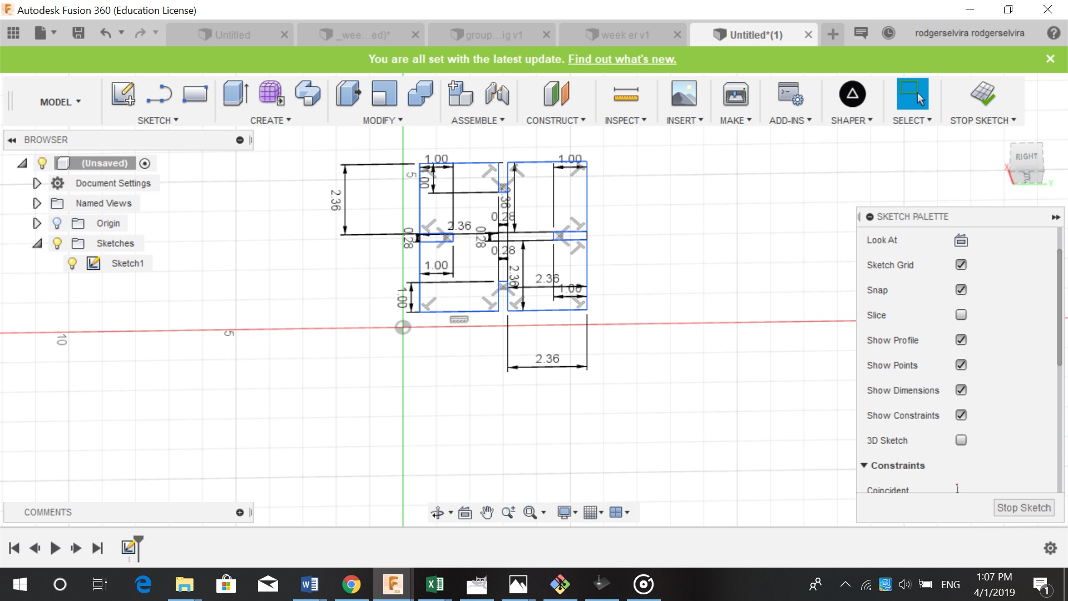The height and width of the screenshot is (601, 1068).
Task: Uncheck the Sketch Grid checkbox
Action: click(961, 265)
